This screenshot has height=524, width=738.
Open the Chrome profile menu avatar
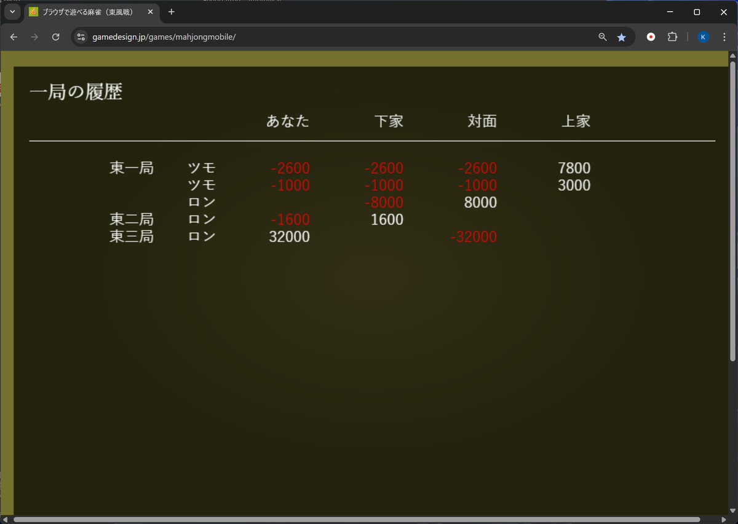coord(703,37)
